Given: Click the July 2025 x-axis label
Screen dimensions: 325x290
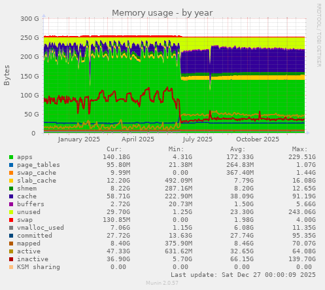Looking at the screenshot, I should (197, 139).
